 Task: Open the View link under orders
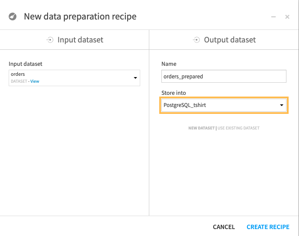pos(35,81)
